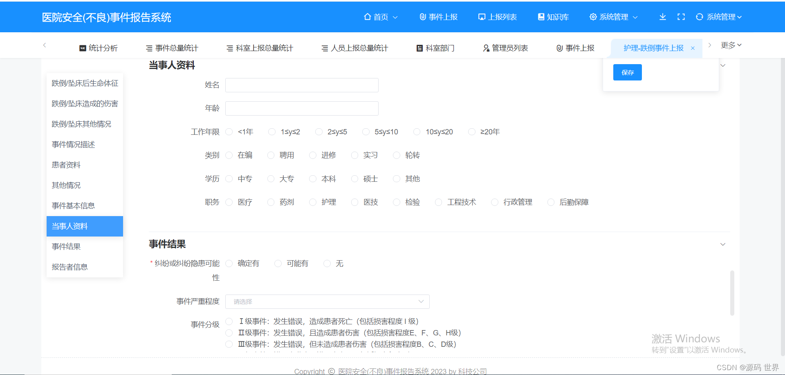
Task: Click the download arrow icon in header
Action: point(663,17)
